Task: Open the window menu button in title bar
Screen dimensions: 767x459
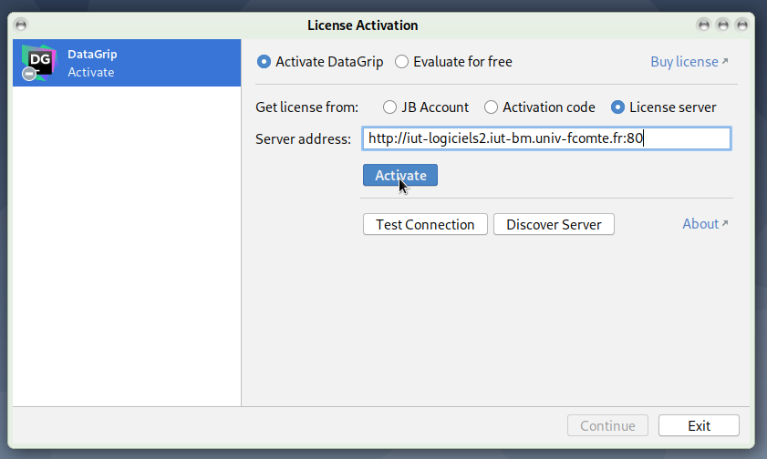Action: click(22, 25)
